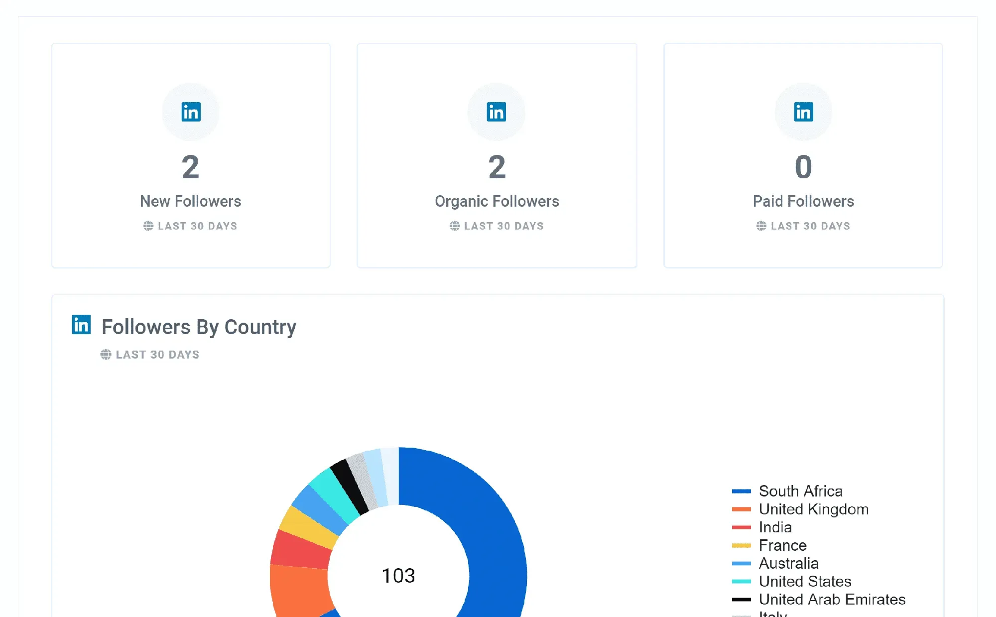Click the France legend label

click(783, 546)
